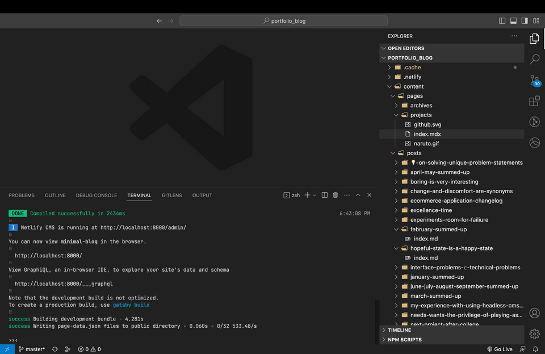
Task: Open index.md under hopeful-state-is-a-happy-state
Action: click(452, 257)
